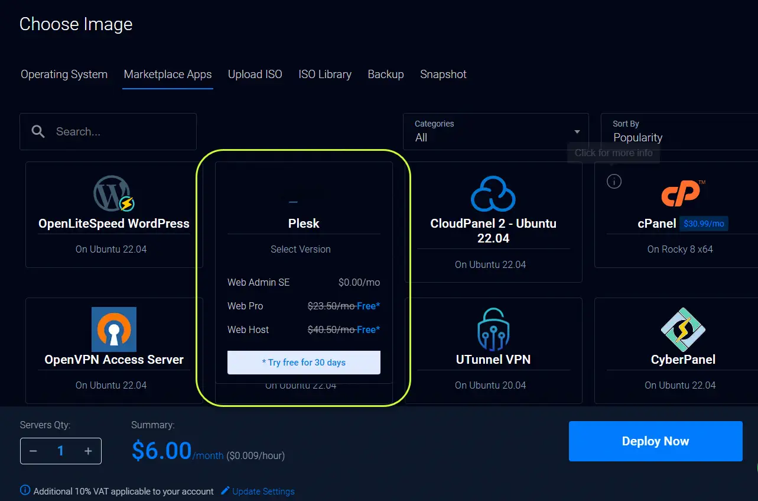Go to the ISO Library tab
Image resolution: width=758 pixels, height=501 pixels.
[325, 75]
